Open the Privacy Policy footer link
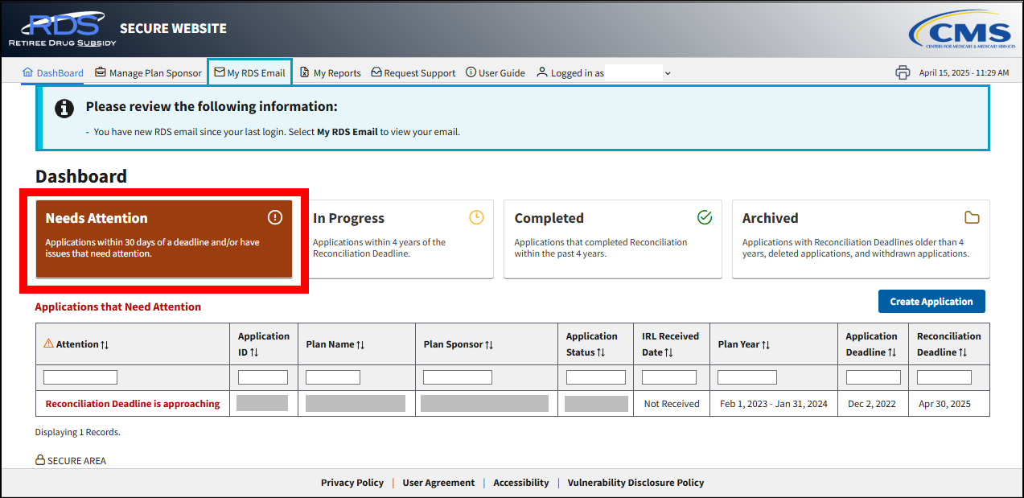Screen dimensions: 1024x498 (352, 483)
